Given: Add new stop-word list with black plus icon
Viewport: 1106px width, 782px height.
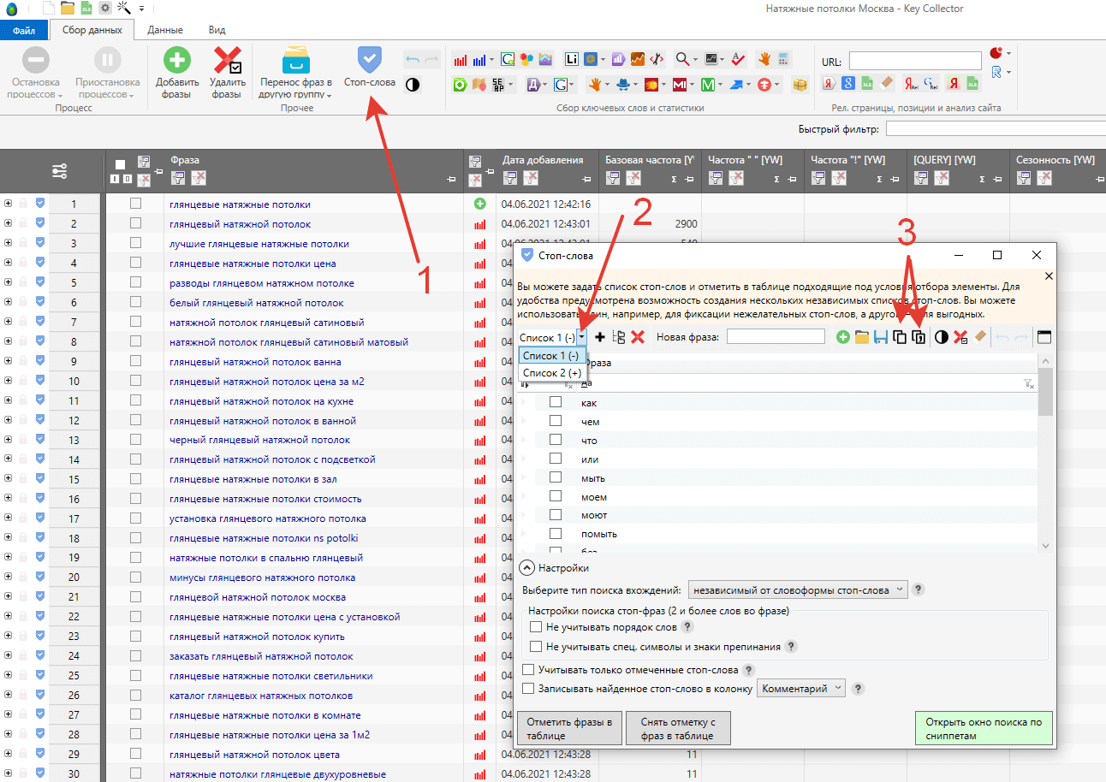Looking at the screenshot, I should (x=599, y=338).
